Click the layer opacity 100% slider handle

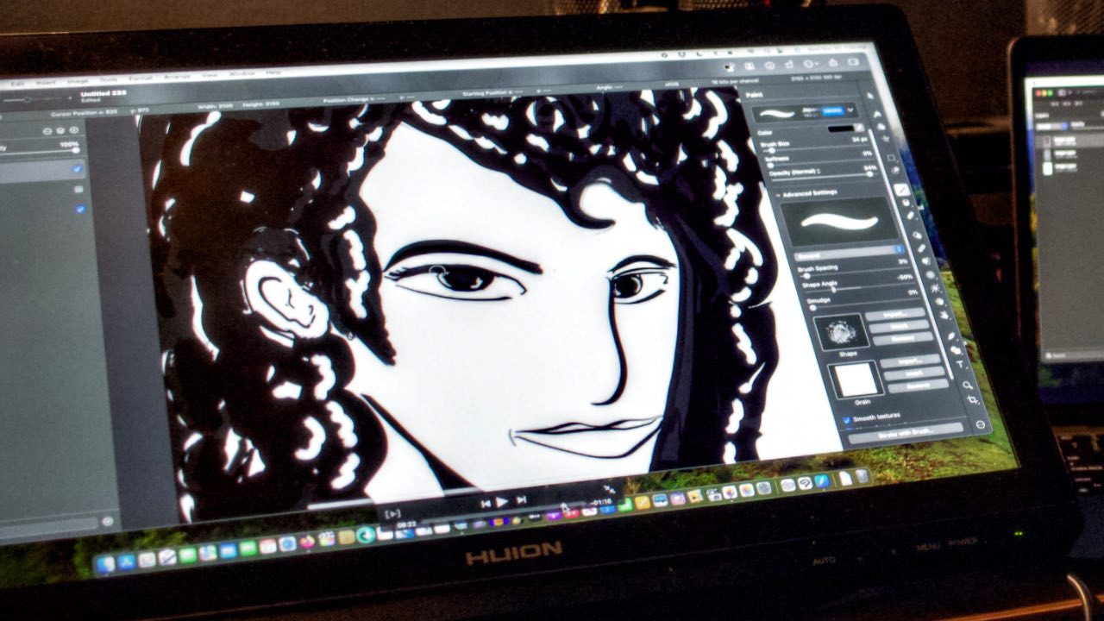tap(77, 150)
